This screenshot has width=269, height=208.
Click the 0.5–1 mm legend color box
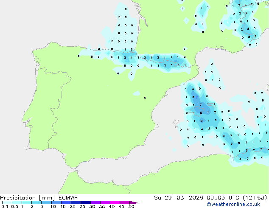point(17,202)
